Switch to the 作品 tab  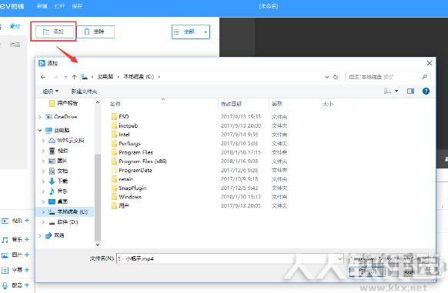[15, 45]
